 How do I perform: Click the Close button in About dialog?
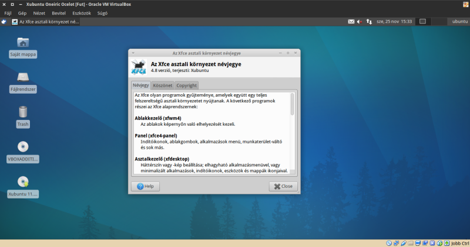click(283, 186)
